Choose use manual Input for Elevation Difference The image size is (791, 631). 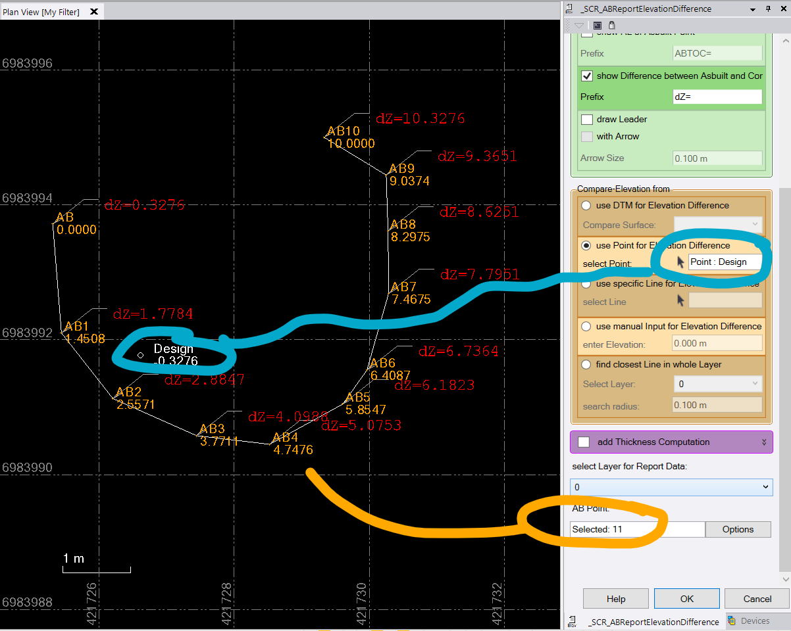pos(586,327)
